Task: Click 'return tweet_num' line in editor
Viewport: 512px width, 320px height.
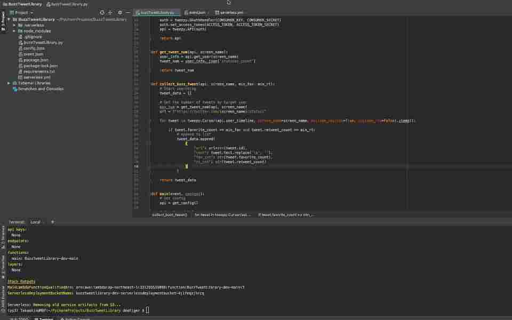Action: (177, 70)
